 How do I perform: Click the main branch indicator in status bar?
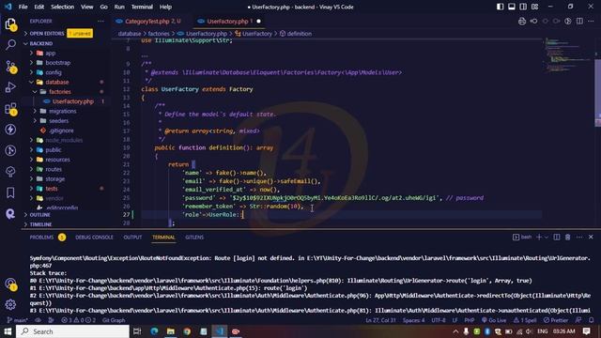coord(18,320)
